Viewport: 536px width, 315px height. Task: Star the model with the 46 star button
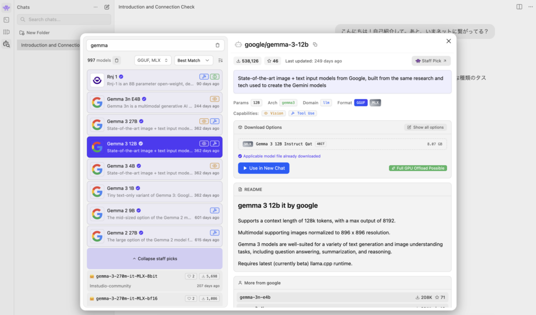click(x=272, y=61)
